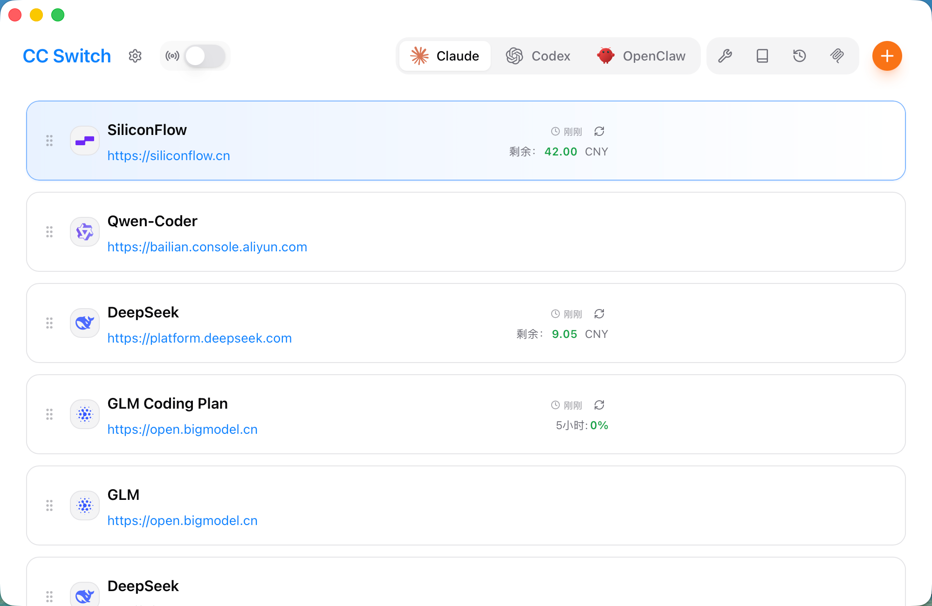Click the Qwen-Coder drag handle

[49, 232]
